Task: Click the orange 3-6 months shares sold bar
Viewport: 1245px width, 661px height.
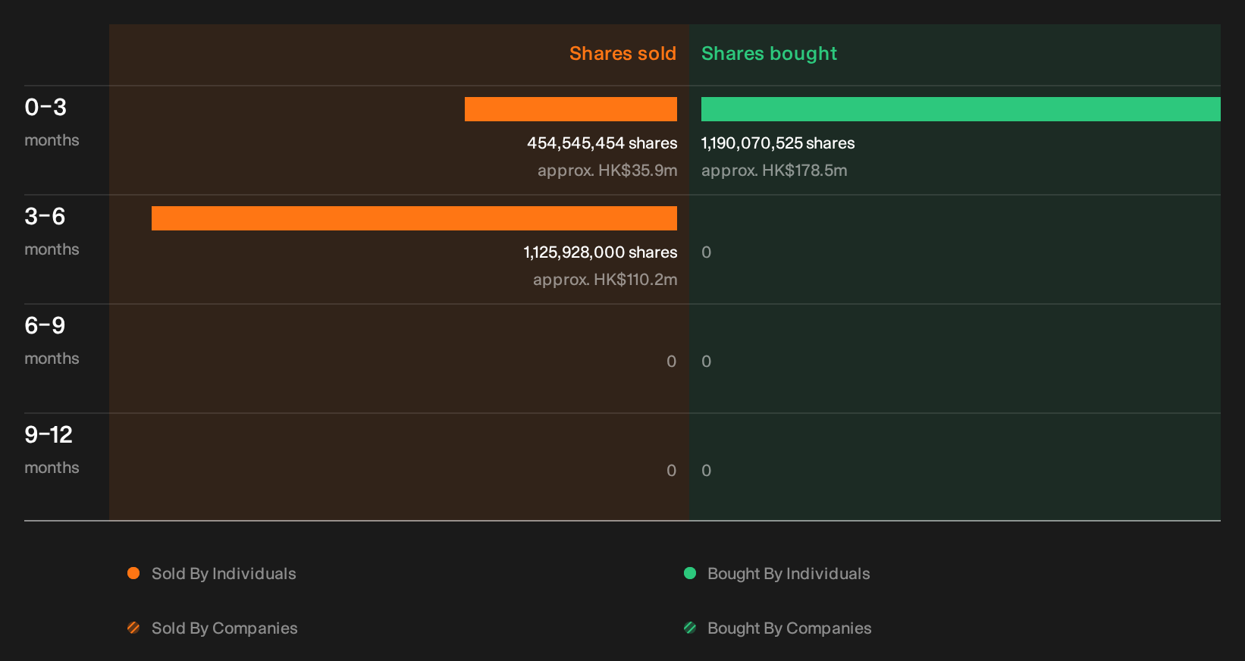Action: [x=414, y=218]
